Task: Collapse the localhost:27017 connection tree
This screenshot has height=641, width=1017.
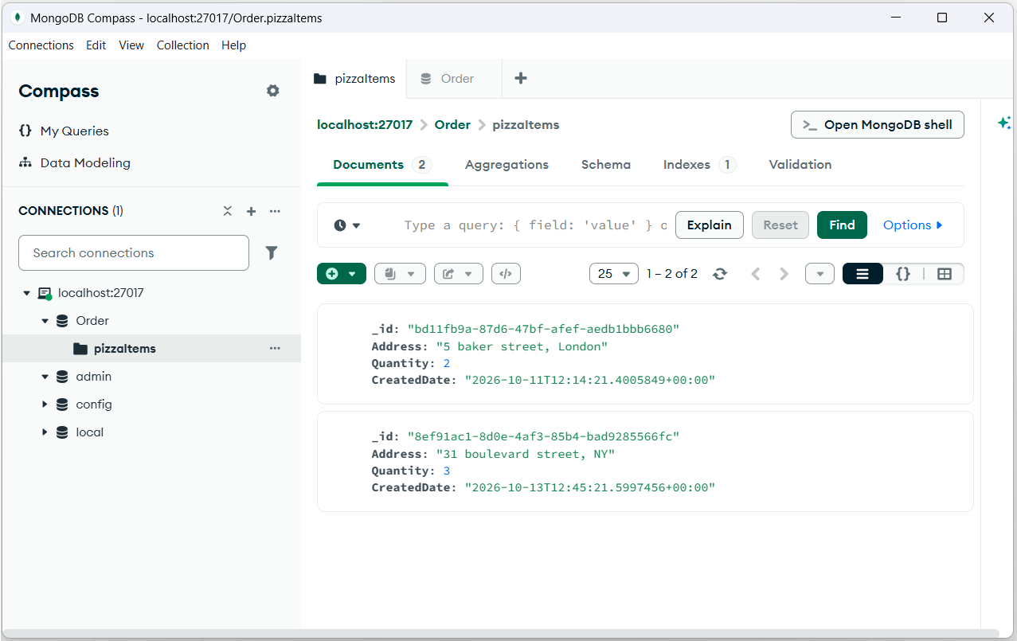Action: pos(26,293)
